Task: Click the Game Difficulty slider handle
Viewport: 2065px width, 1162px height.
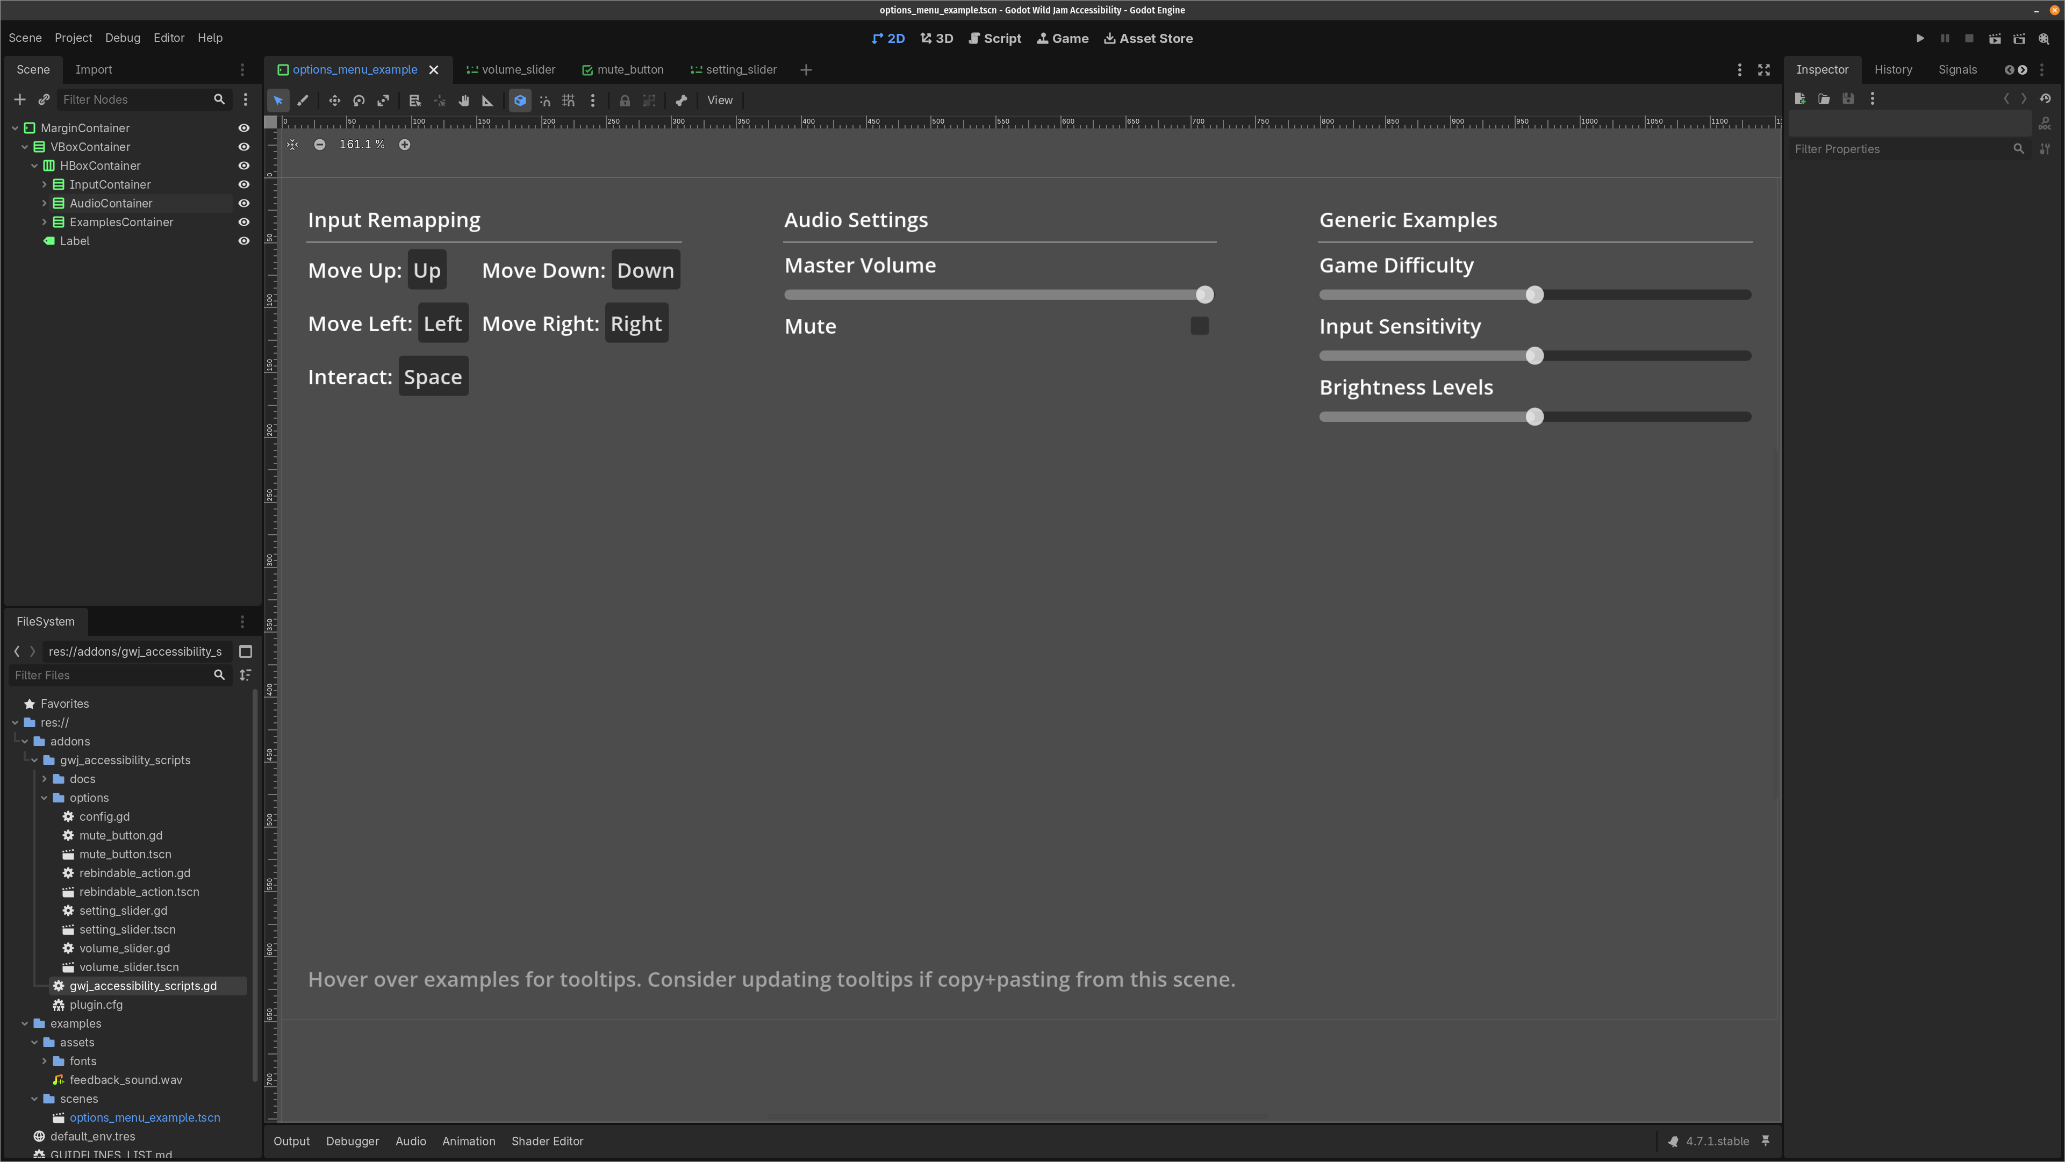Action: (1535, 295)
